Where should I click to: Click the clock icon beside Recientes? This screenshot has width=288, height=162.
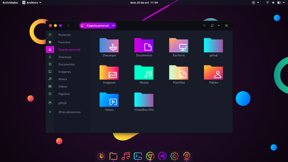pyautogui.click(x=50, y=35)
